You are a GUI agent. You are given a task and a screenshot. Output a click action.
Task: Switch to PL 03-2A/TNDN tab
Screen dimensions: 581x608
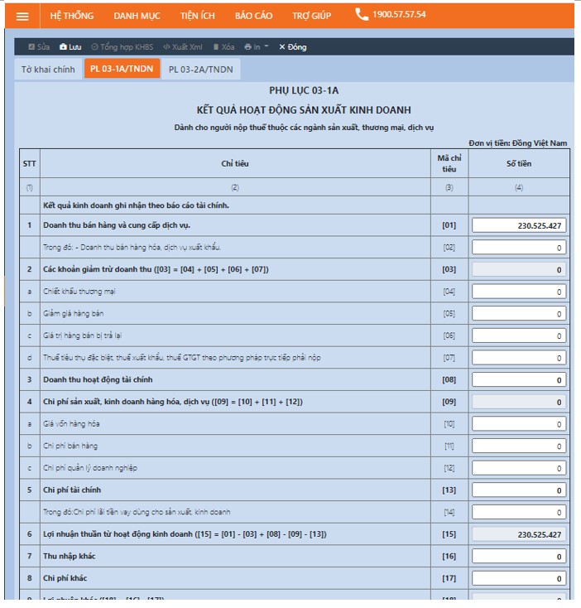tap(200, 69)
